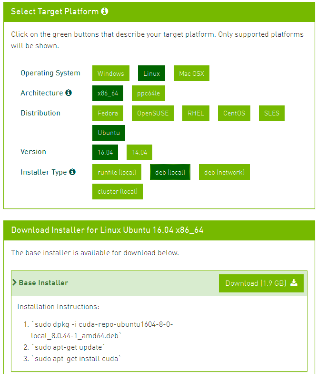Viewport: 317px width, 374px height.
Task: Click the 'sudo apt-get update' instruction text
Action: click(x=68, y=347)
